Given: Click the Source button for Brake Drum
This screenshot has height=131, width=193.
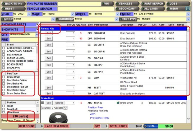Looking at the screenshot, I should (x=59, y=103).
